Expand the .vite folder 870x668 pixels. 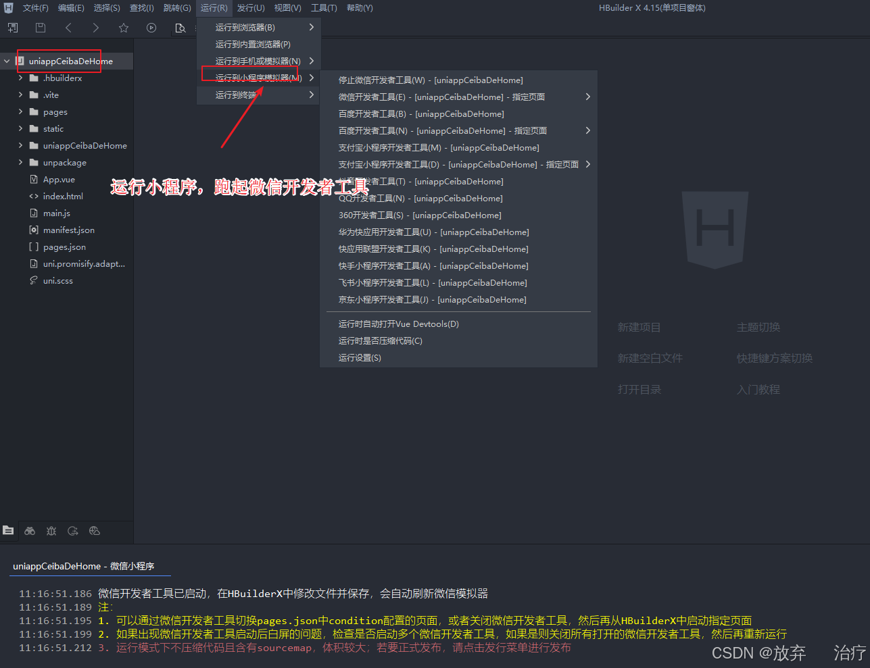point(20,95)
